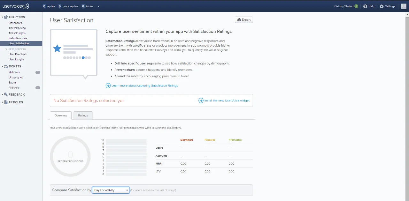The image size is (409, 201).
Task: Expand the Articles section arrow
Action: point(3,102)
